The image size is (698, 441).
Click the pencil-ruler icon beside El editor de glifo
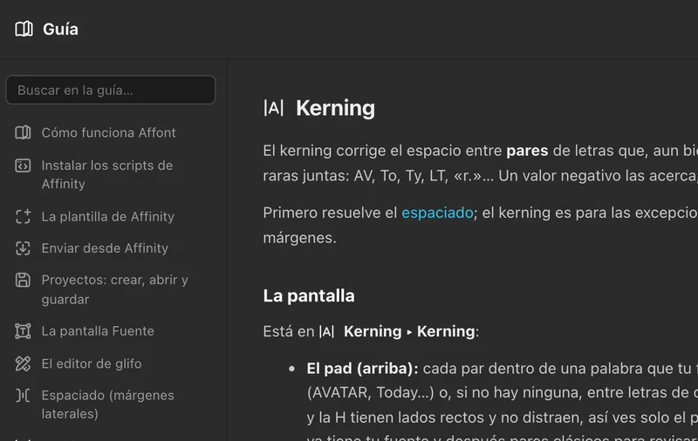23,363
